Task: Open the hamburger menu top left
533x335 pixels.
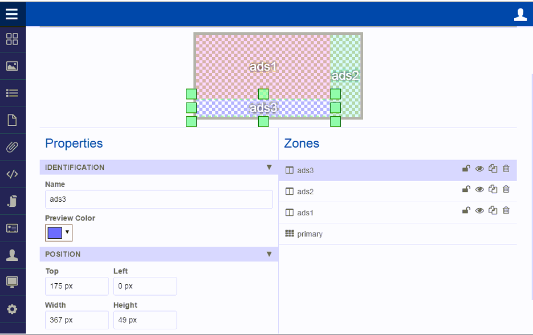Action: [11, 14]
